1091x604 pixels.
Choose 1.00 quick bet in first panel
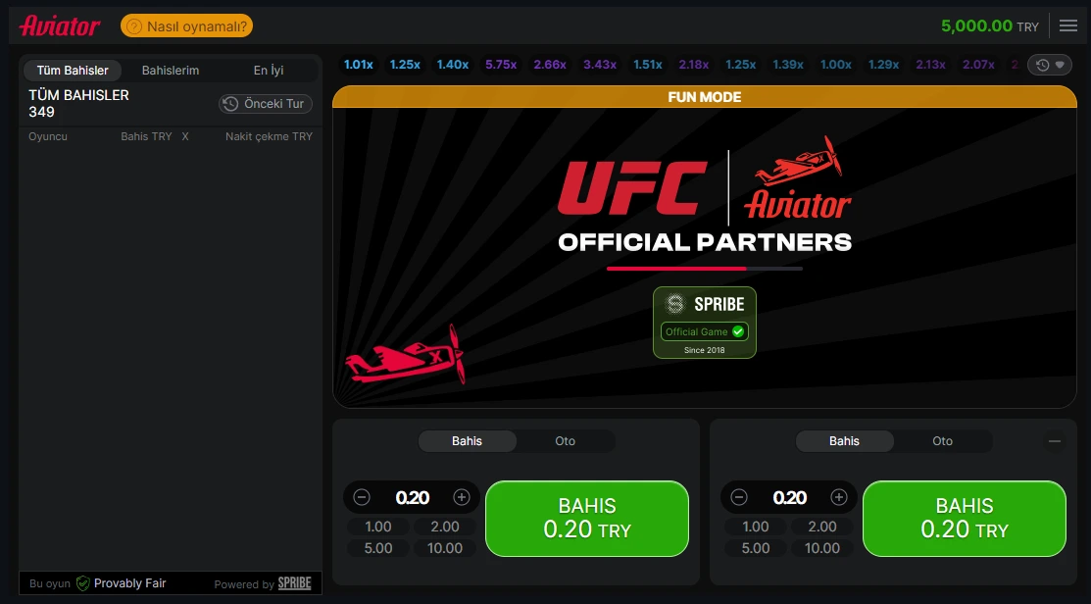tap(378, 527)
